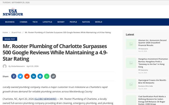Click thumbnail for Coal Gasification article

pyautogui.click(x=131, y=100)
